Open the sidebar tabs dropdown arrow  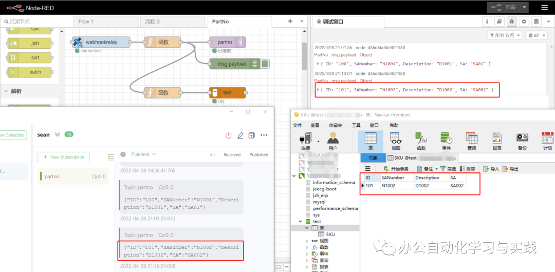(548, 22)
